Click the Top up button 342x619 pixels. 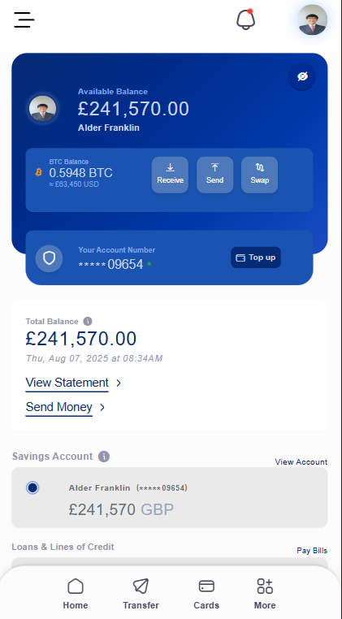[x=256, y=258]
